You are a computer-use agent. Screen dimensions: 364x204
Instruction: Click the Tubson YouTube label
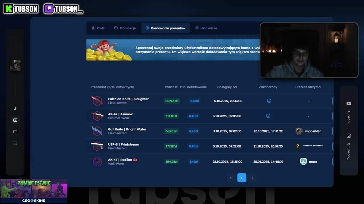click(349, 116)
